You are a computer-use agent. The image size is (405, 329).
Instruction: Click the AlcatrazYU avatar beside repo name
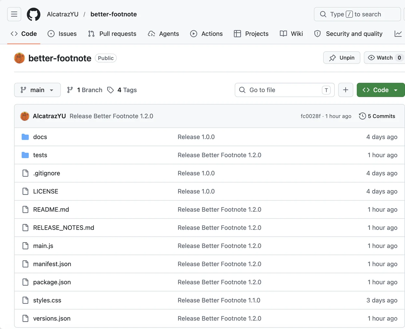(19, 58)
